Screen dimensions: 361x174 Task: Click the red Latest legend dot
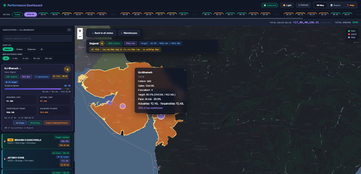tap(349, 34)
